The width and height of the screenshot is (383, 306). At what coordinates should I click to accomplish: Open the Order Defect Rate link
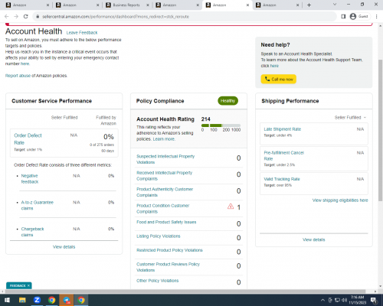(28, 139)
